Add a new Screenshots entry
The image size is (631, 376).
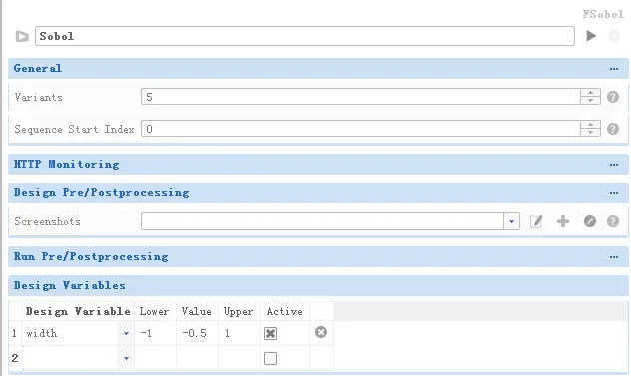(563, 221)
